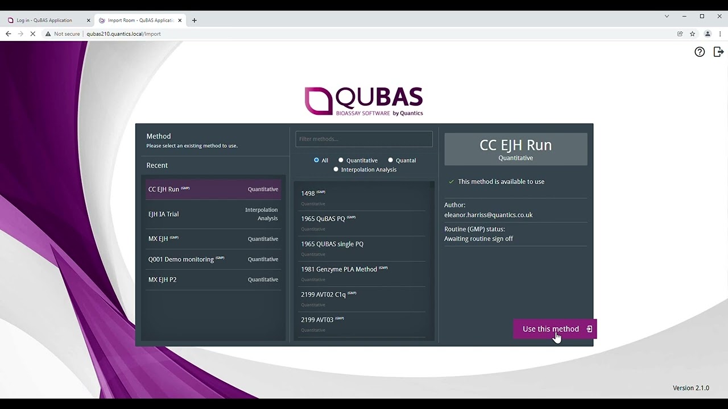Select recent method MX EJH P2

point(213,279)
